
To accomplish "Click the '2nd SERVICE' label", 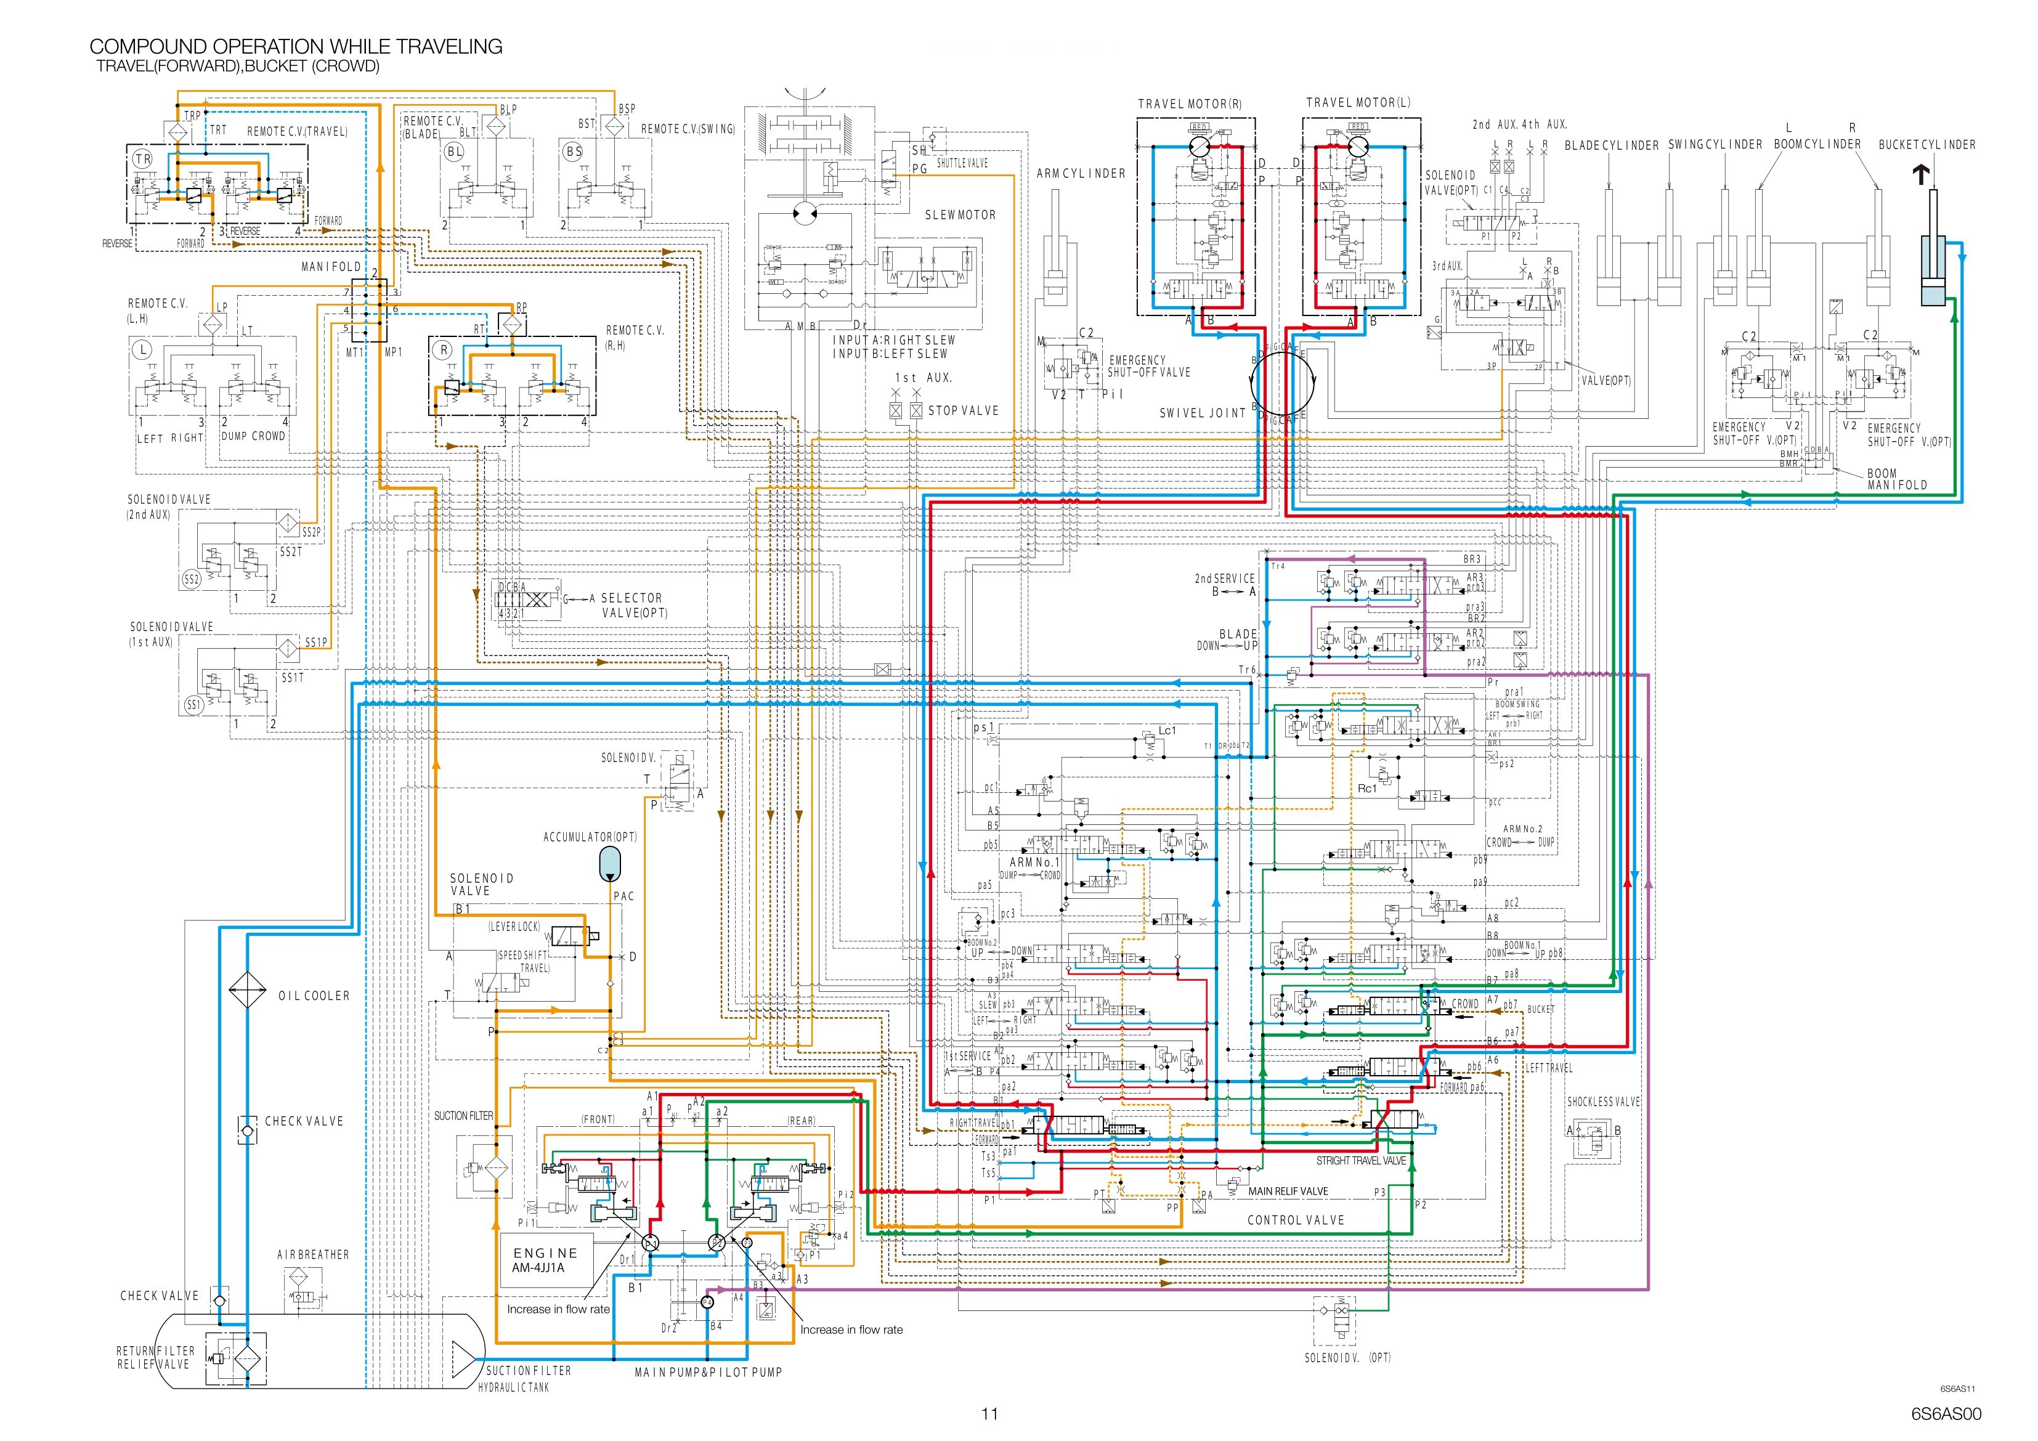I will click(x=1224, y=578).
